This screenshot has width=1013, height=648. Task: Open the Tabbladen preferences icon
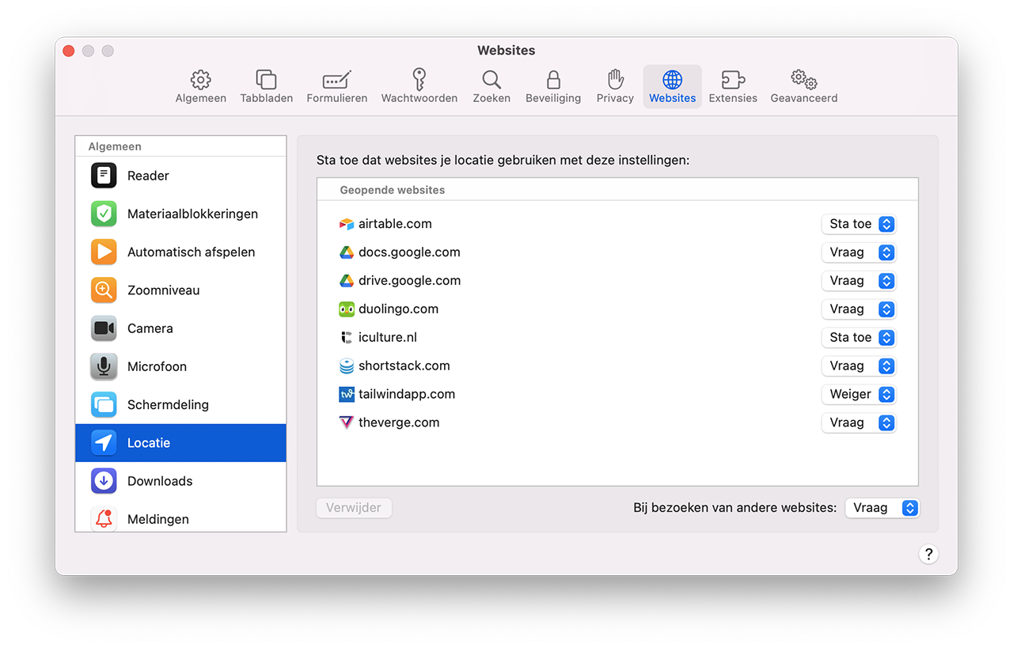pos(266,80)
